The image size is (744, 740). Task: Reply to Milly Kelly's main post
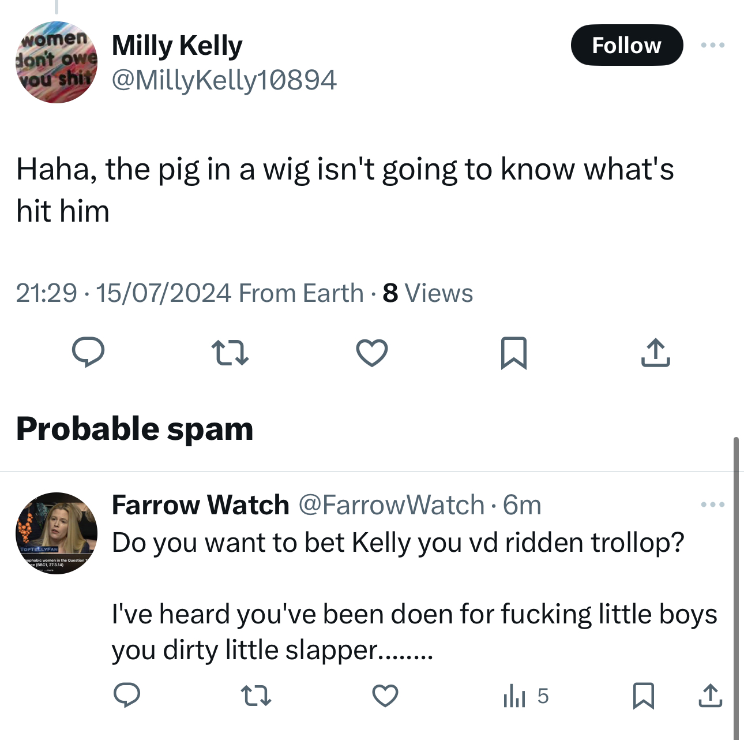pyautogui.click(x=88, y=352)
